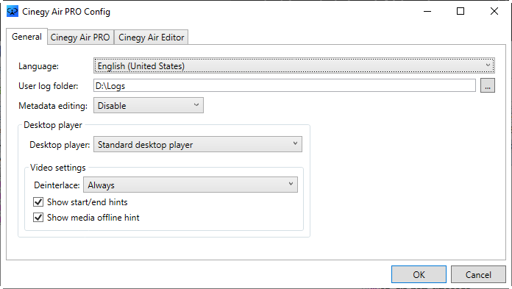Click the Cancel button

[478, 274]
